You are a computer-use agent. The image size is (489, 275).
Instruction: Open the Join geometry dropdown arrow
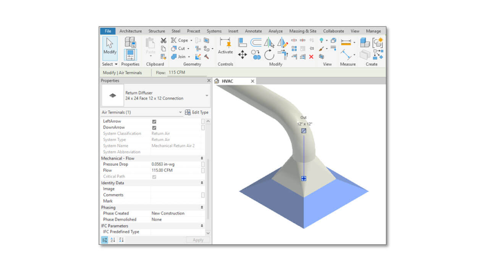coord(189,57)
